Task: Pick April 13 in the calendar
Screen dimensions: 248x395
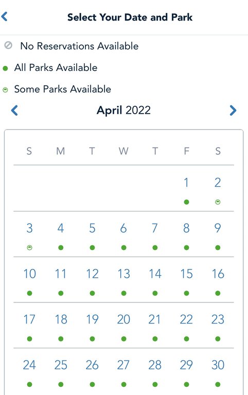Action: 123,274
